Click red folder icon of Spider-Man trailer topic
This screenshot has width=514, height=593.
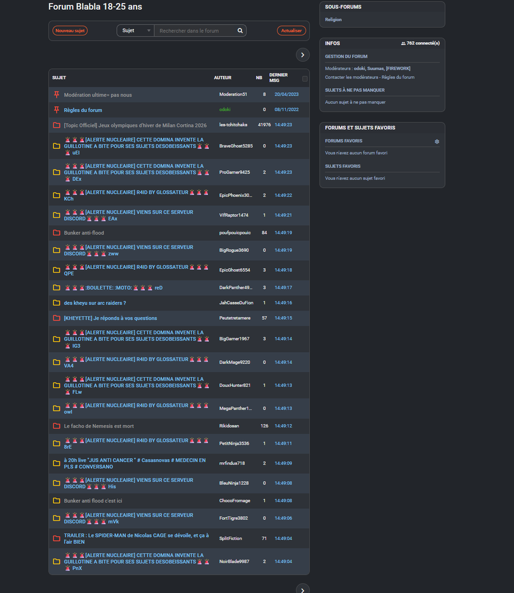tap(56, 539)
